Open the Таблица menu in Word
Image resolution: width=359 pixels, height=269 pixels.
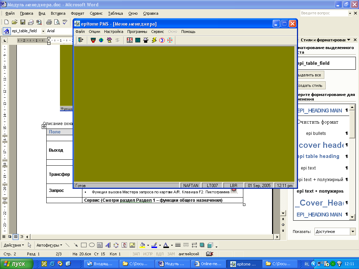[x=115, y=14]
